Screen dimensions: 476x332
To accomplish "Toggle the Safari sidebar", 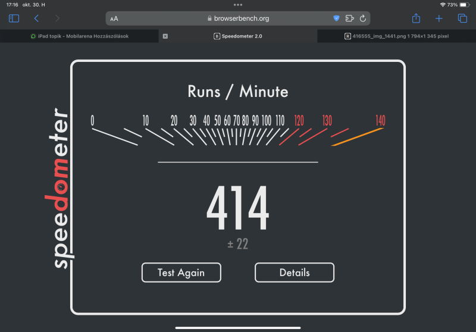I will [x=14, y=18].
